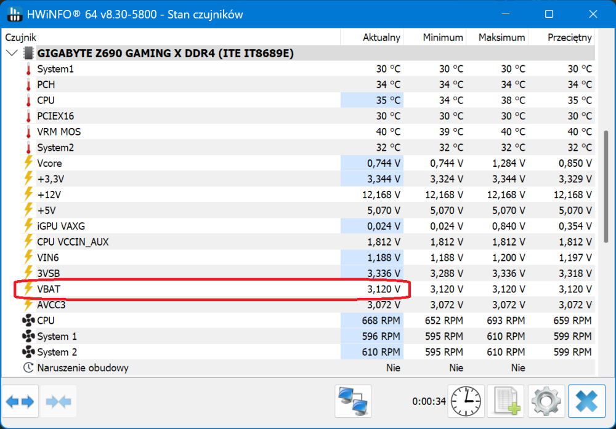Click the fan icon next to System 2
Viewport: 616px width, 429px height.
click(28, 351)
